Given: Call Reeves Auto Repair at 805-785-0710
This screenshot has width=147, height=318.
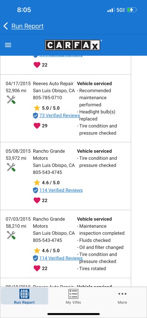Looking at the screenshot, I should pos(47,98).
